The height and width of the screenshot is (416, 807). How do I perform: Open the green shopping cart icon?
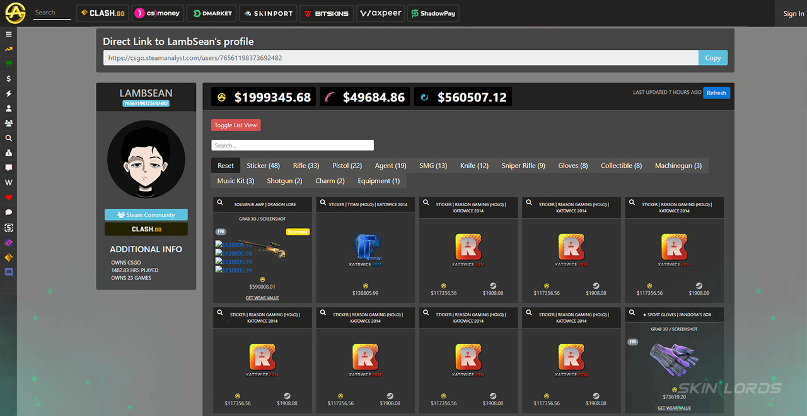point(9,64)
